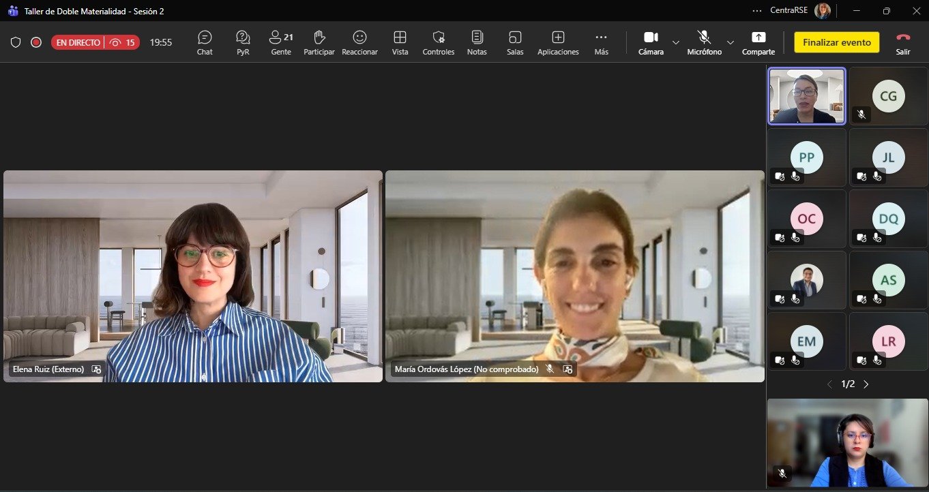Open the Controles menu

coord(439,42)
